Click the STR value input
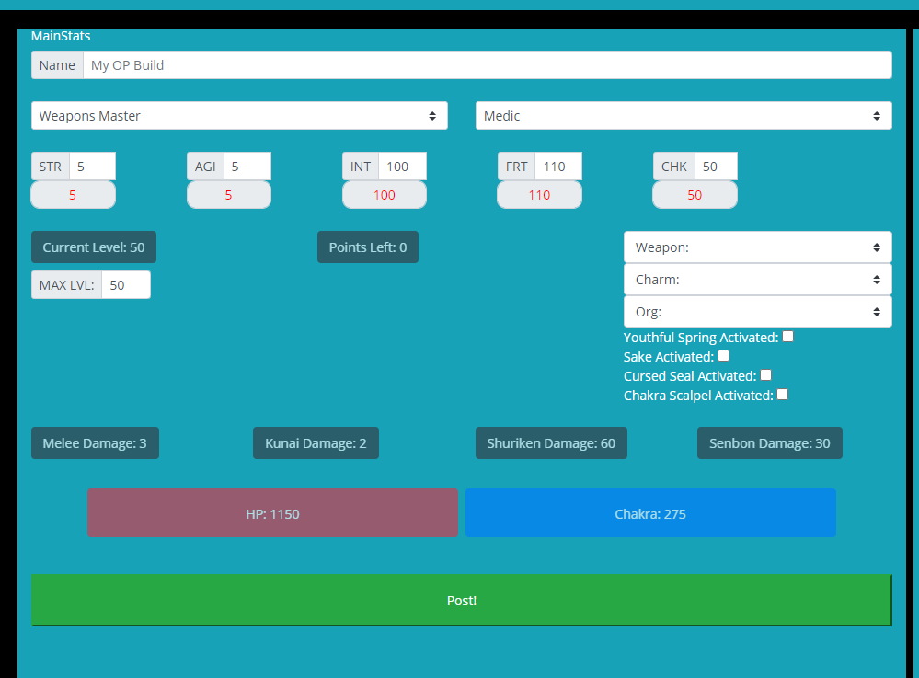This screenshot has height=678, width=919. 92,167
